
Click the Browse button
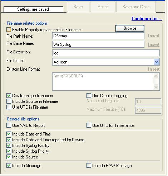click(130, 28)
